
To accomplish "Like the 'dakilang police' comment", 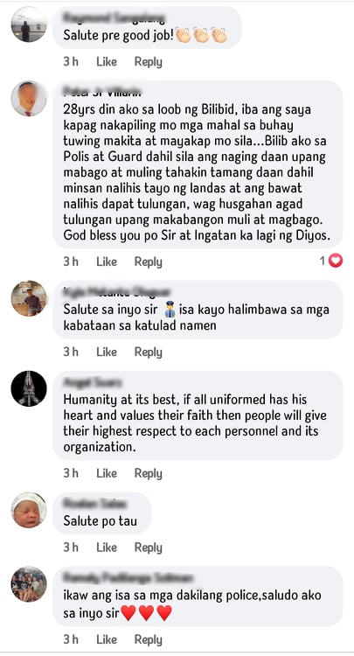I will (x=107, y=639).
